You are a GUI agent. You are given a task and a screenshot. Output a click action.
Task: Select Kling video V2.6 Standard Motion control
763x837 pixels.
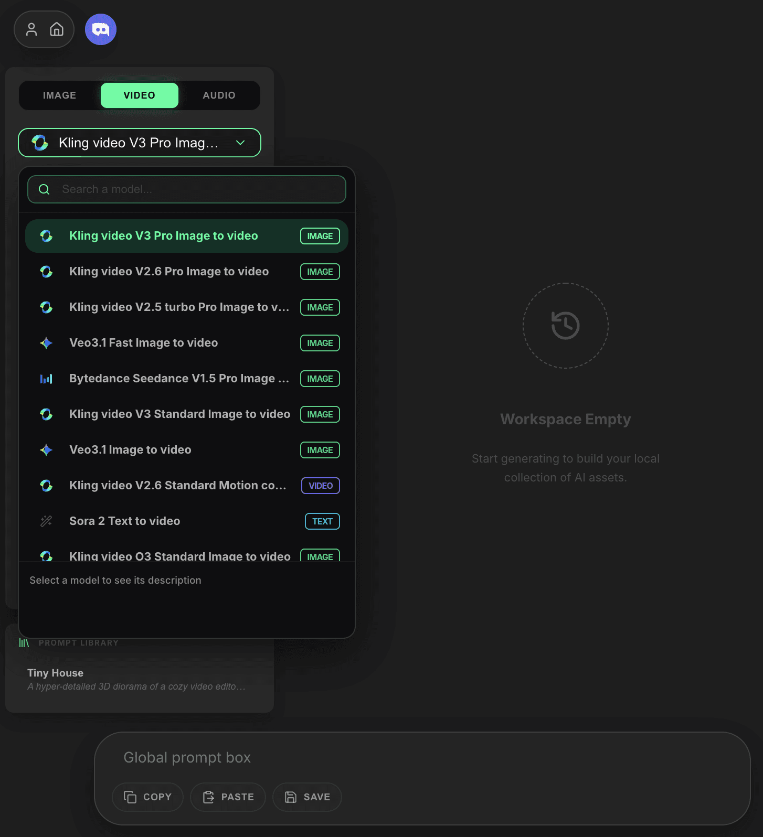[187, 486]
